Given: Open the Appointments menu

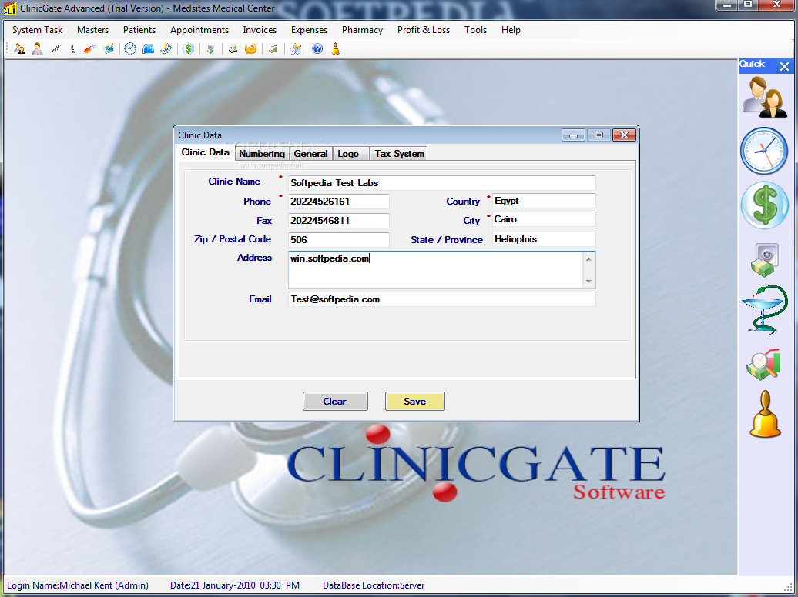Looking at the screenshot, I should point(199,30).
